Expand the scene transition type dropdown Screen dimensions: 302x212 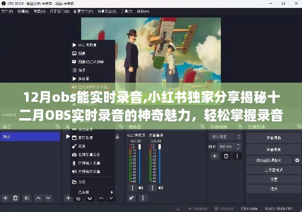coord(225,137)
